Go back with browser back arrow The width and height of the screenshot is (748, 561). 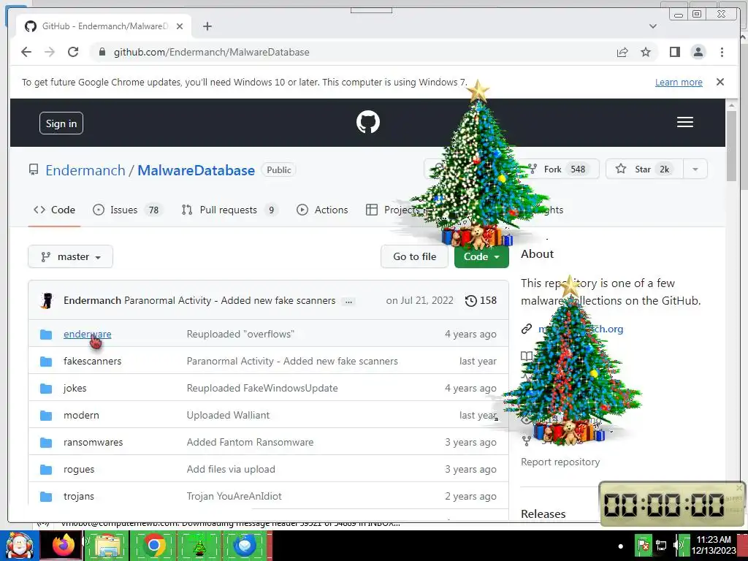pyautogui.click(x=26, y=52)
